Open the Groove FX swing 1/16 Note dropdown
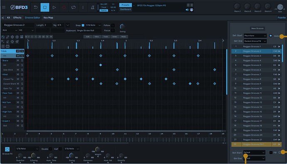The height and width of the screenshot is (164, 287). click(72, 149)
